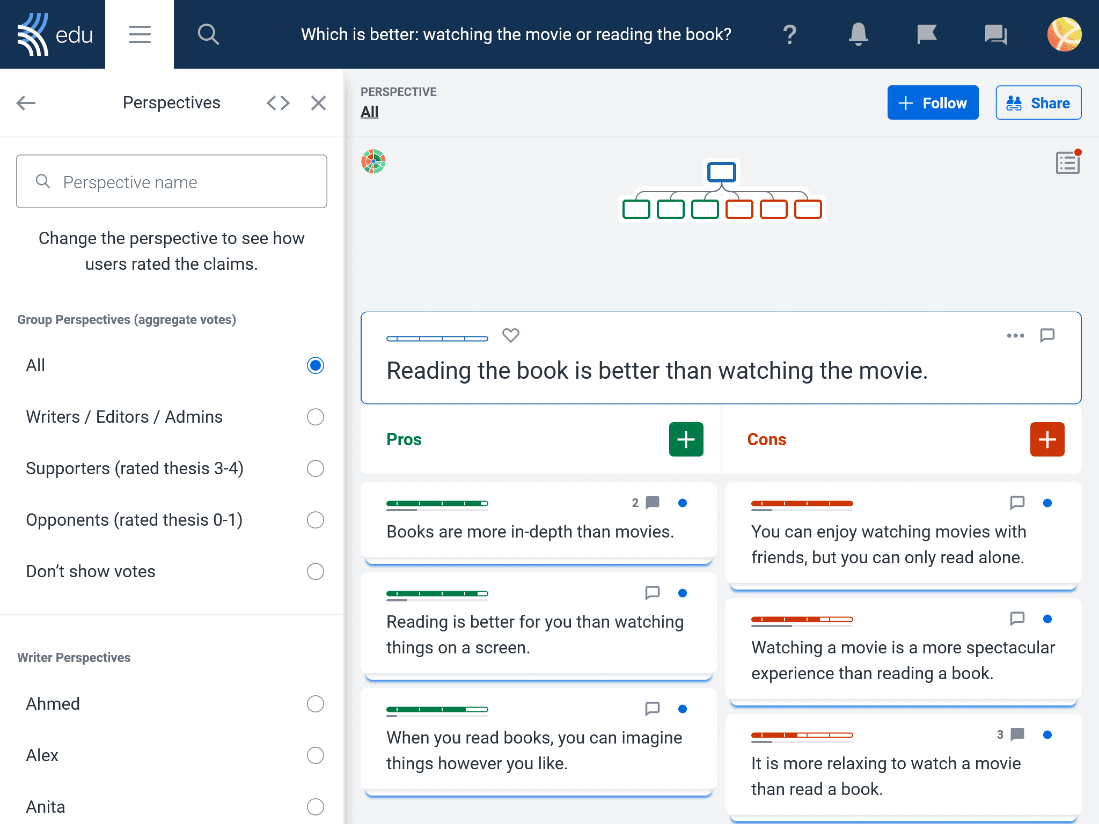Open comments on 'enjoy watching movies with friends' claim
The height and width of the screenshot is (824, 1099).
click(1017, 503)
